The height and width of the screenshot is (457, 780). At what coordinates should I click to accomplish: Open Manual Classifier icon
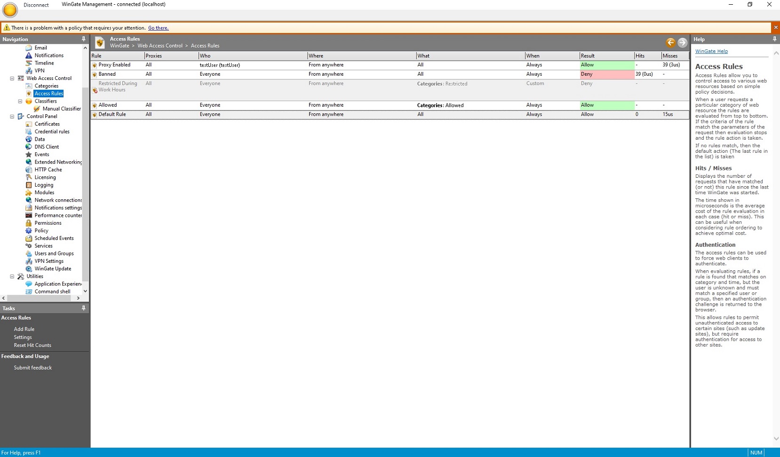coord(37,109)
